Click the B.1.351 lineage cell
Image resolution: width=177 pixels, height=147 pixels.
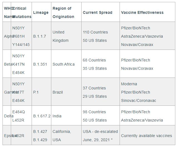(x=40, y=64)
